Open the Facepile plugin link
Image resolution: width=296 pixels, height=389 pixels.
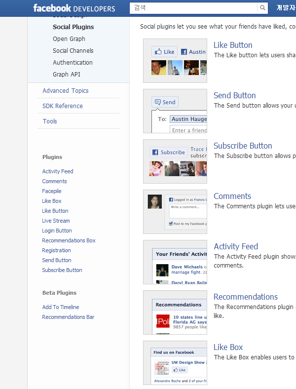pos(52,191)
